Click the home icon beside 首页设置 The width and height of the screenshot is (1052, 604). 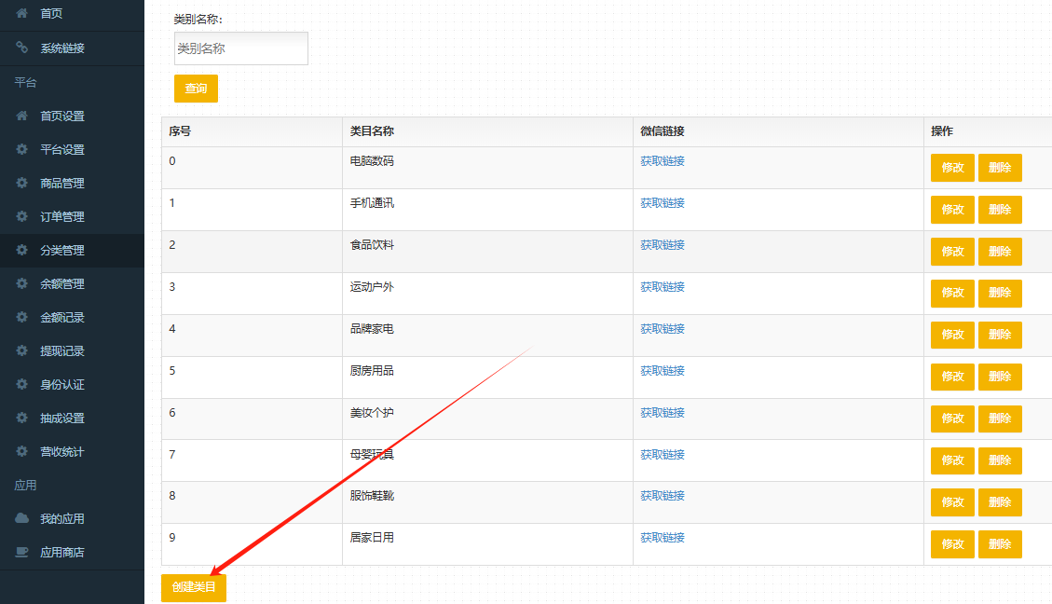point(22,117)
